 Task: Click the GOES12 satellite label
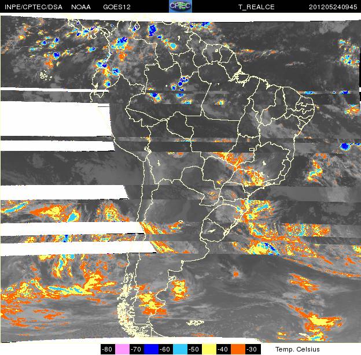click(117, 7)
